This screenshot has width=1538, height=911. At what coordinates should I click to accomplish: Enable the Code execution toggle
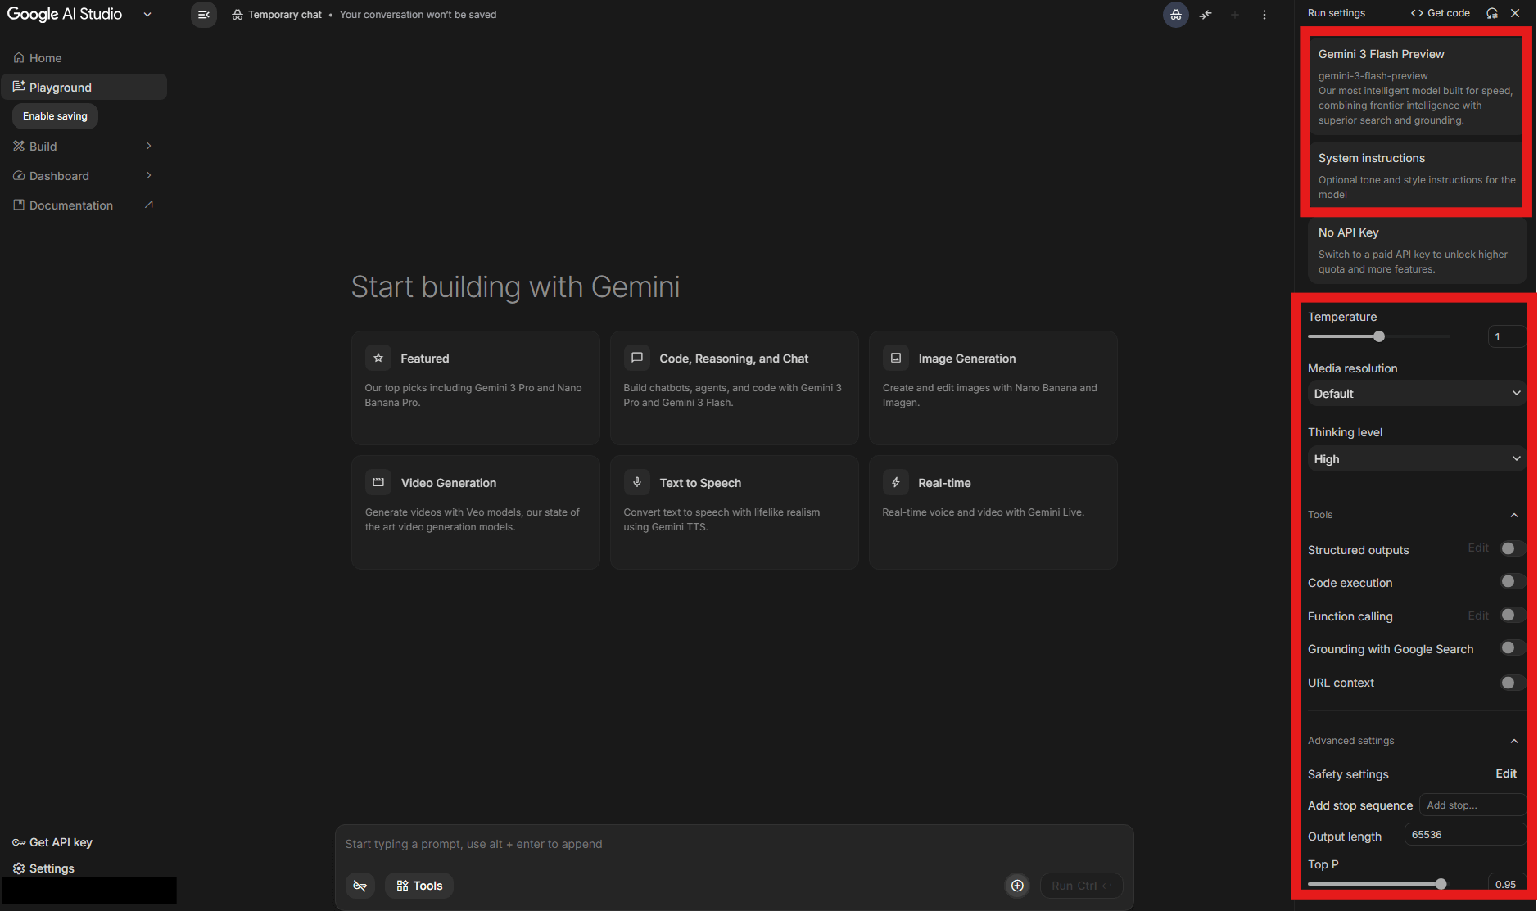coord(1512,582)
